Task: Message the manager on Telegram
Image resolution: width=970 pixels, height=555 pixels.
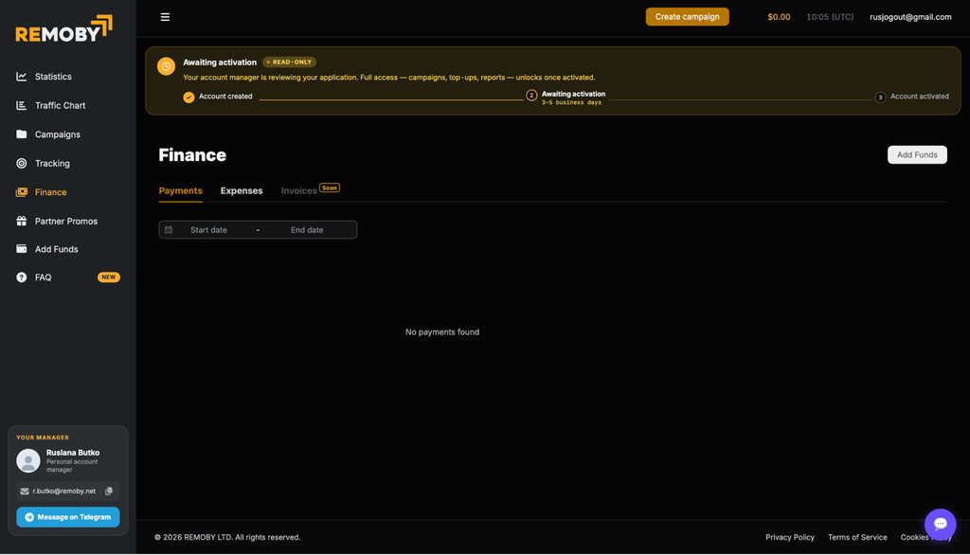Action: coord(68,517)
